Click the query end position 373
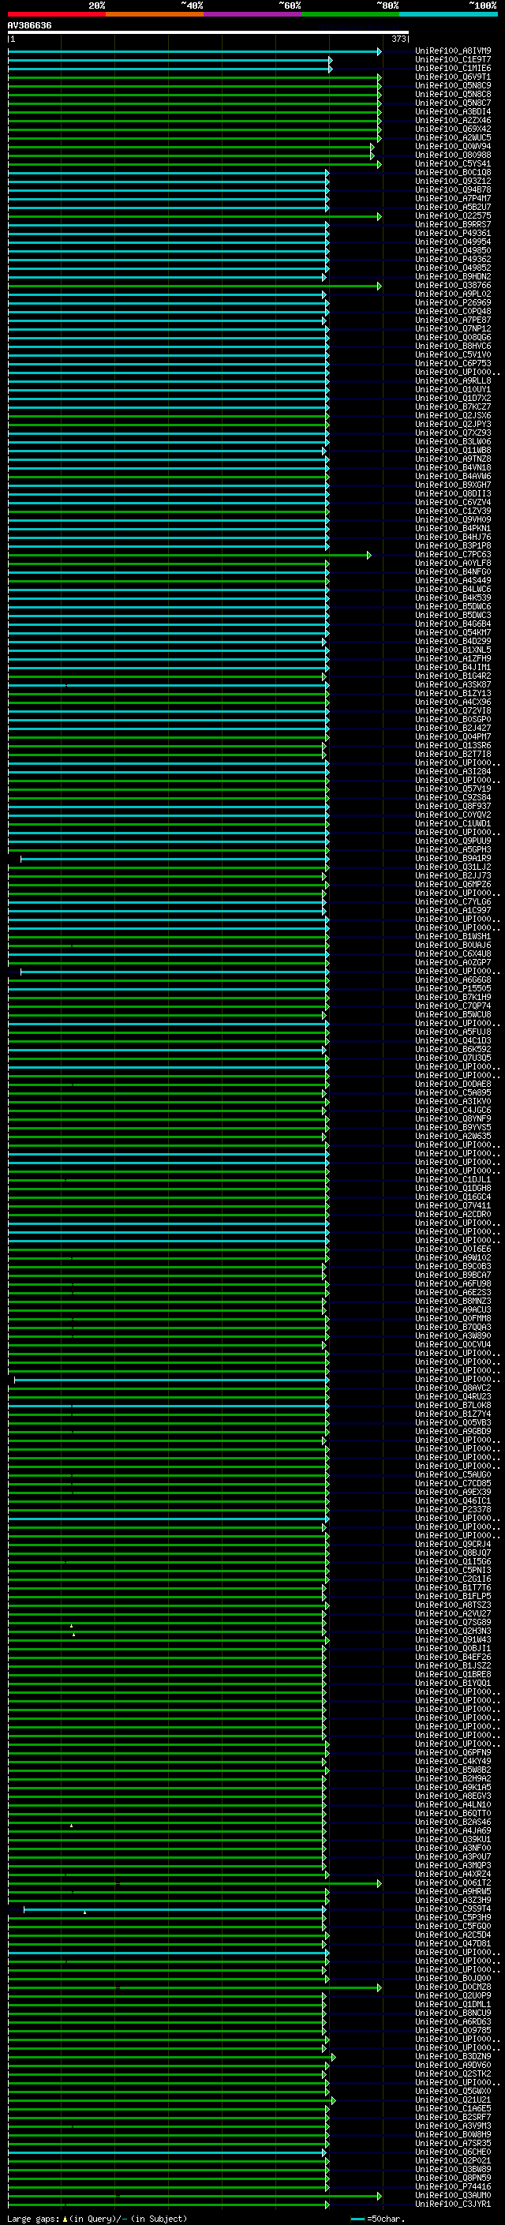The height and width of the screenshot is (2225, 505). click(398, 39)
